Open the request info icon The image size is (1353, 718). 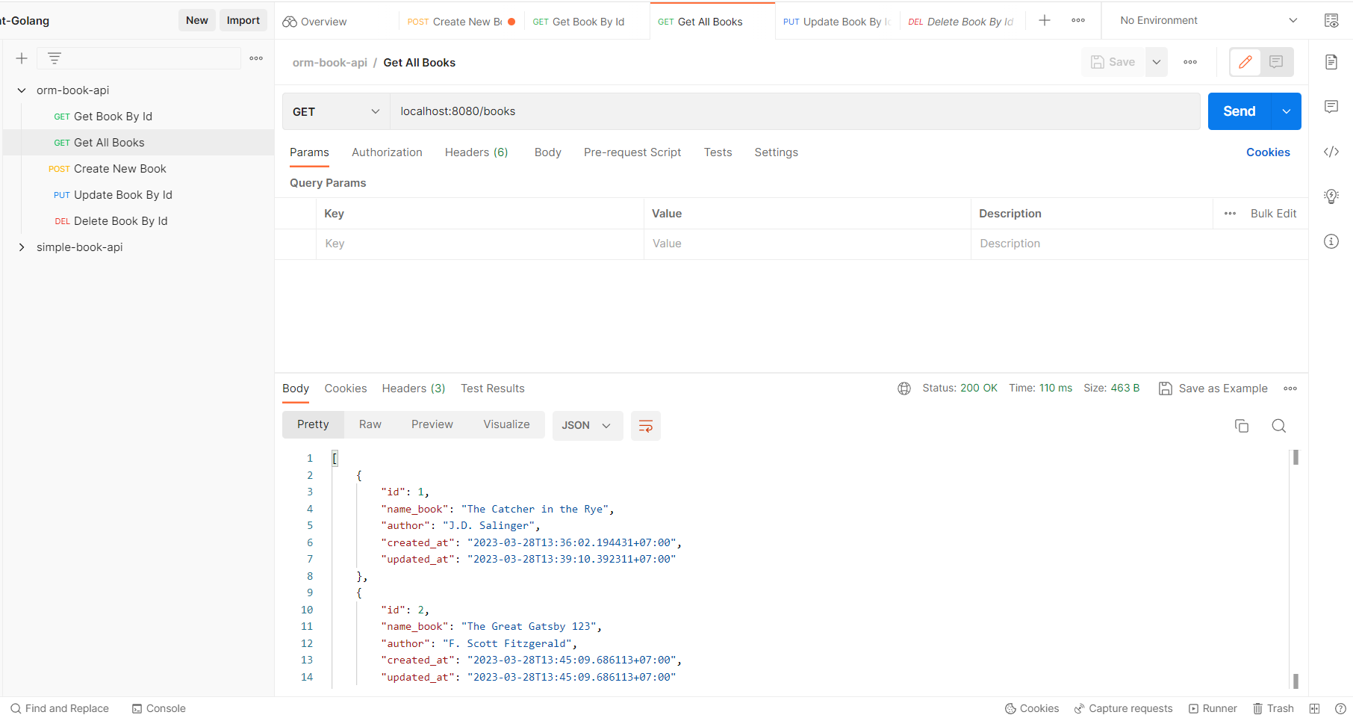pyautogui.click(x=1331, y=241)
